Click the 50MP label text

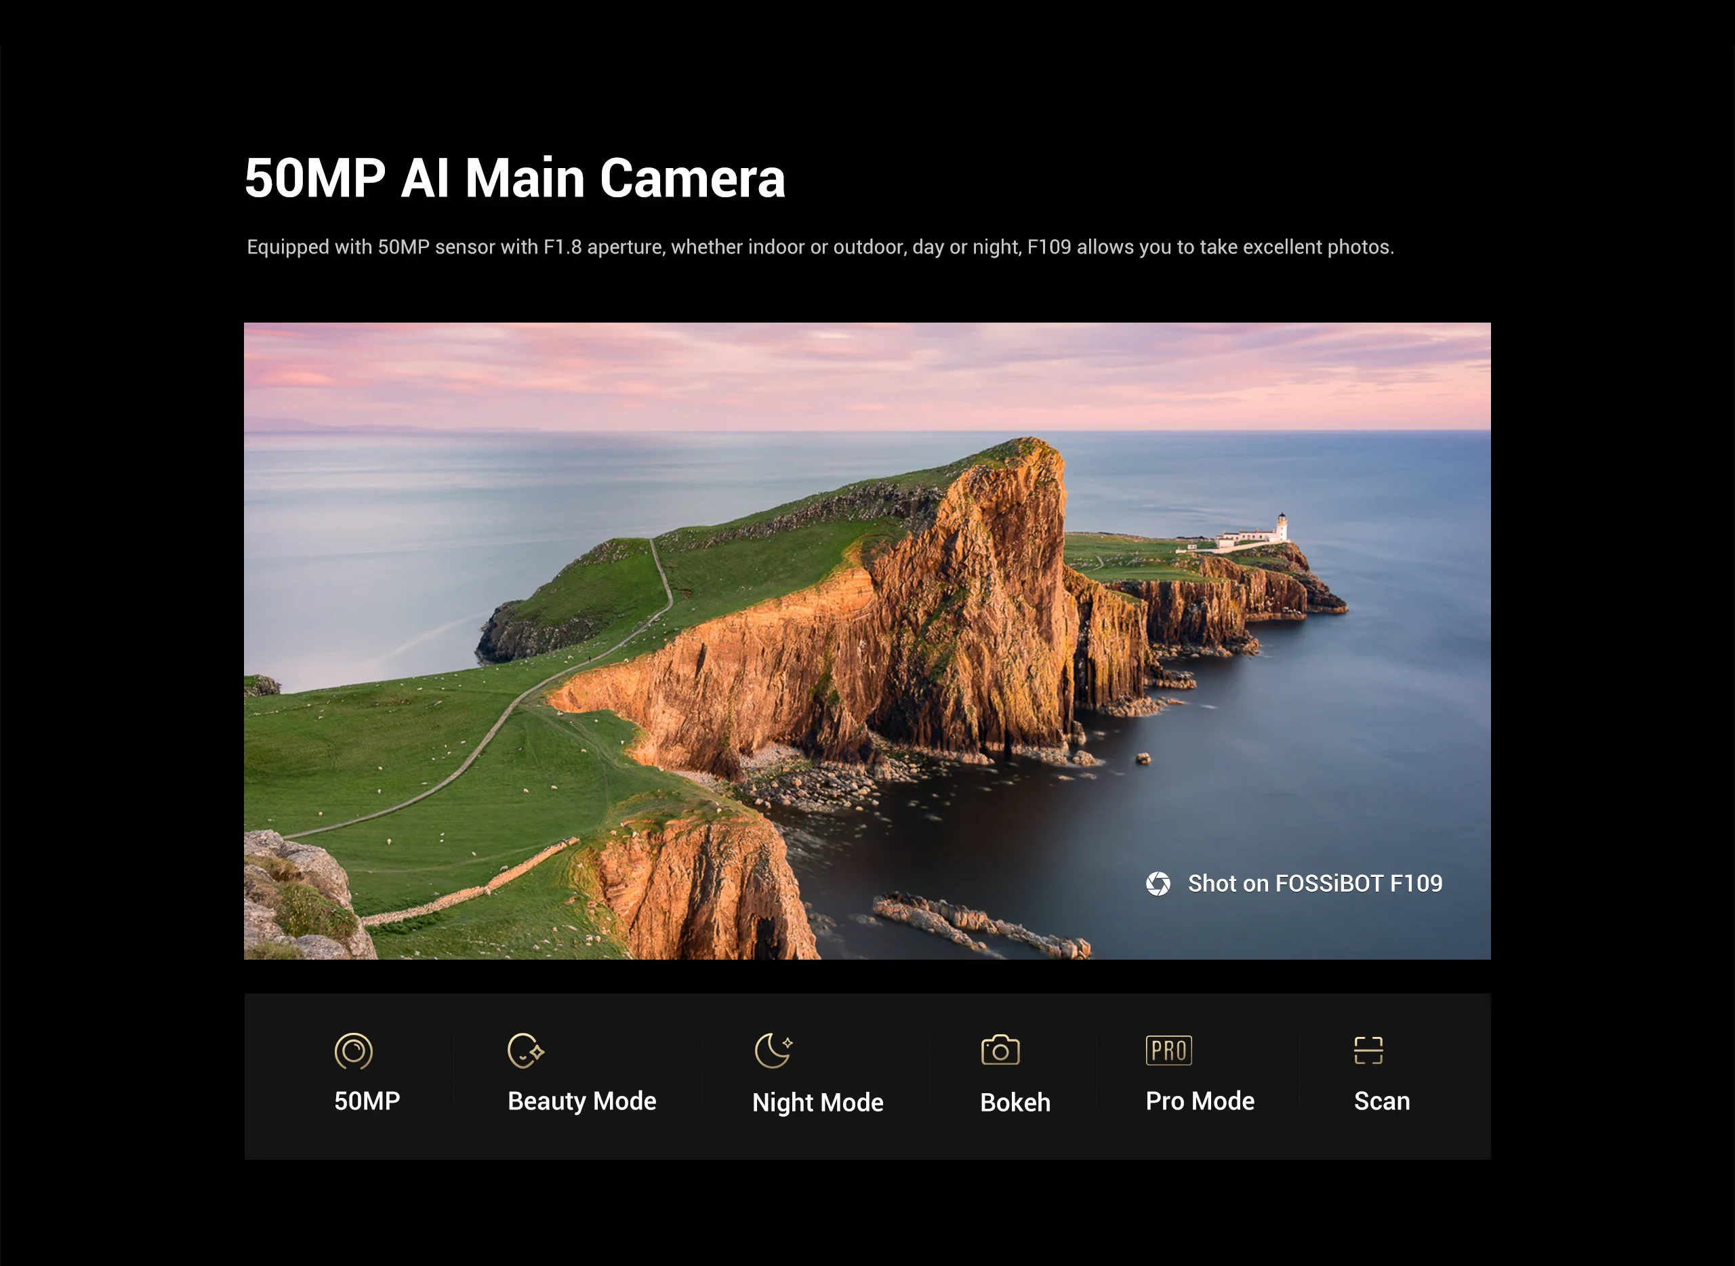tap(367, 1101)
